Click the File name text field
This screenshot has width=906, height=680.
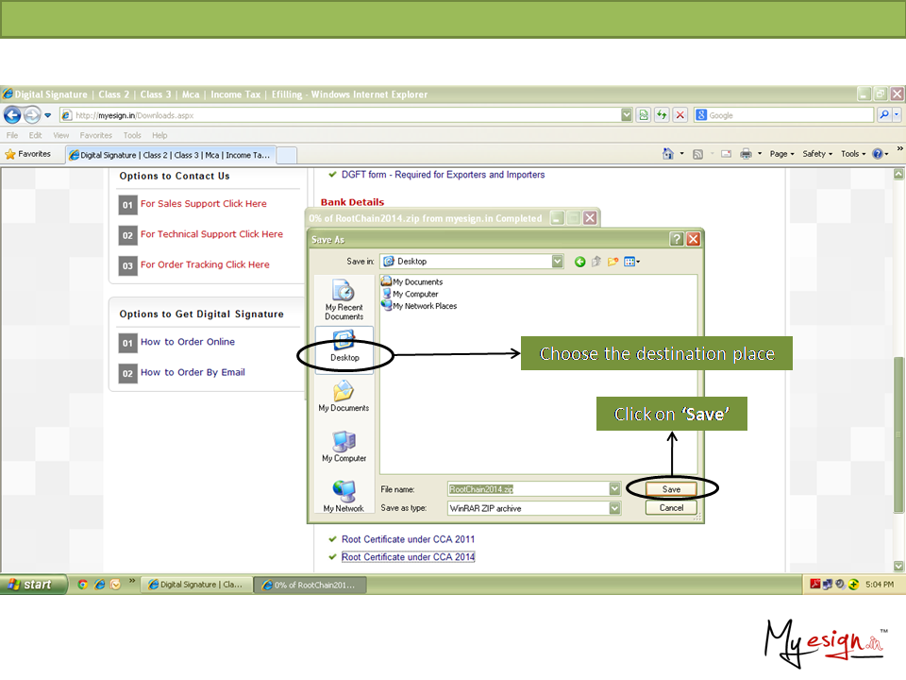527,489
